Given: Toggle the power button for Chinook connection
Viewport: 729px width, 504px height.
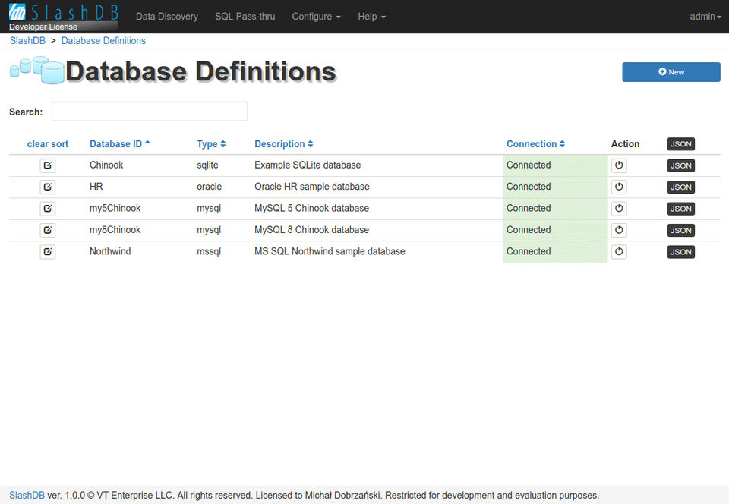Looking at the screenshot, I should 619,165.
